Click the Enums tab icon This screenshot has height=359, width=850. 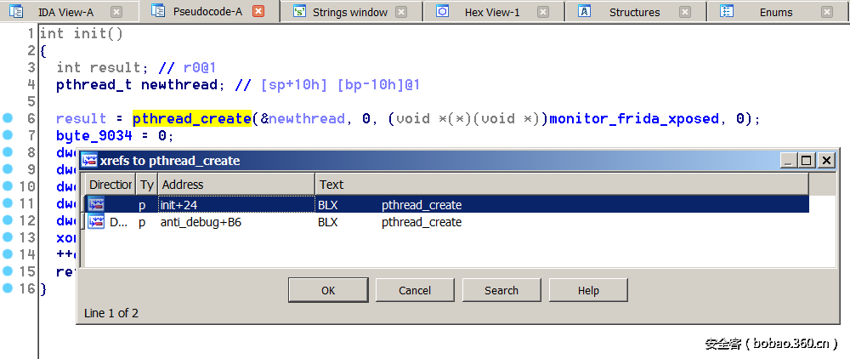pyautogui.click(x=728, y=12)
